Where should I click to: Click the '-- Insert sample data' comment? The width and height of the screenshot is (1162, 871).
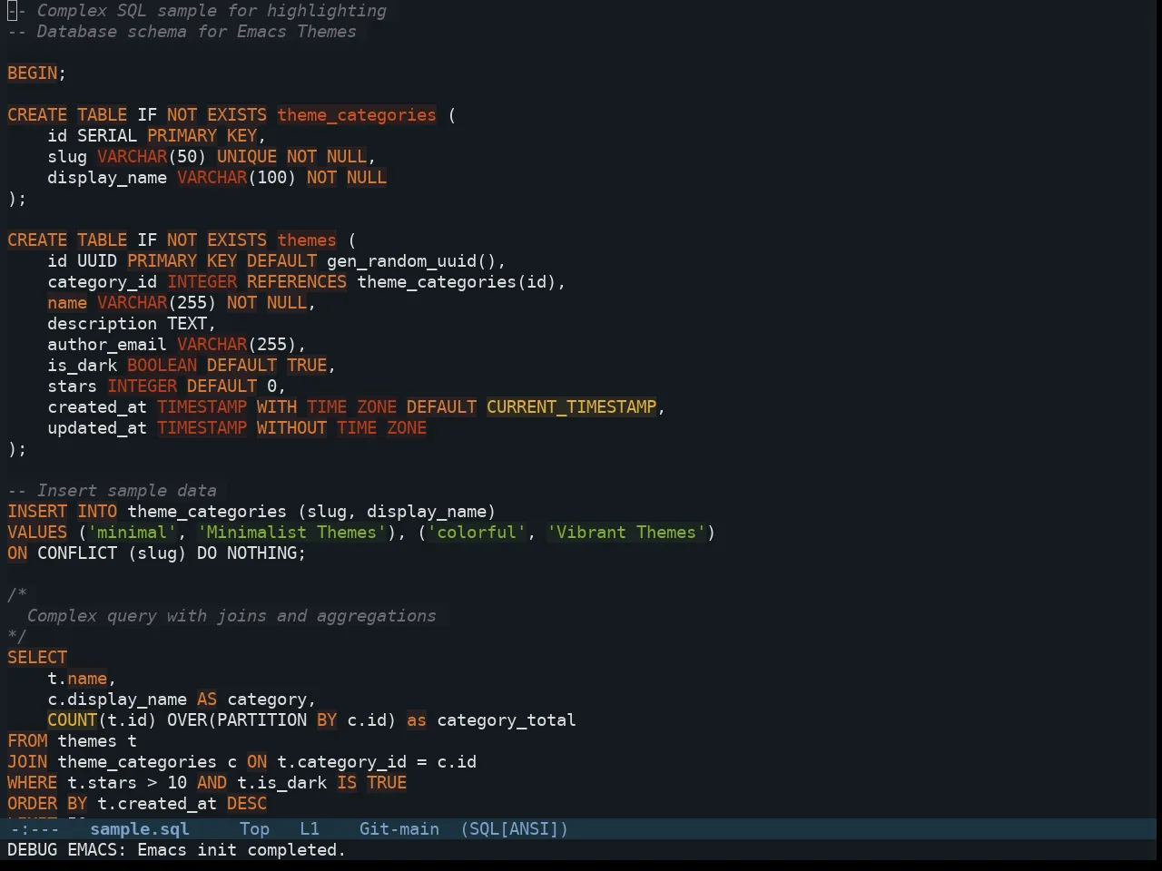tap(112, 490)
